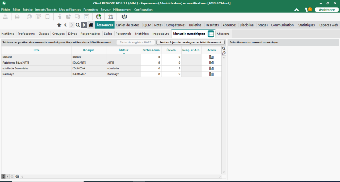Click the list view icon beside Manuels numériques

(x=211, y=34)
